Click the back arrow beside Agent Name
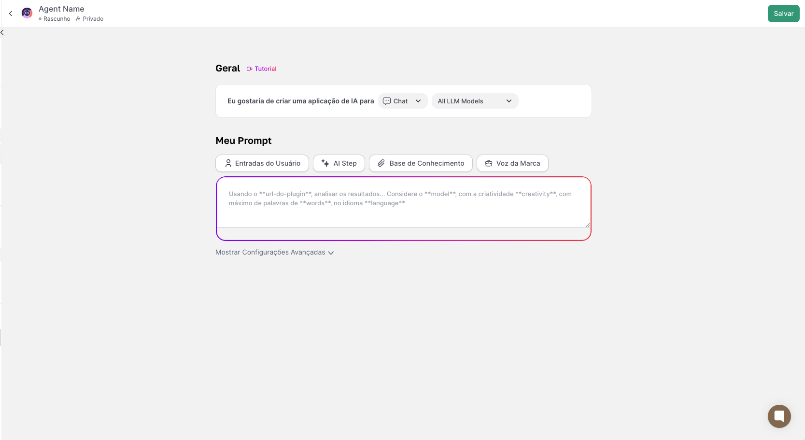 coord(11,14)
